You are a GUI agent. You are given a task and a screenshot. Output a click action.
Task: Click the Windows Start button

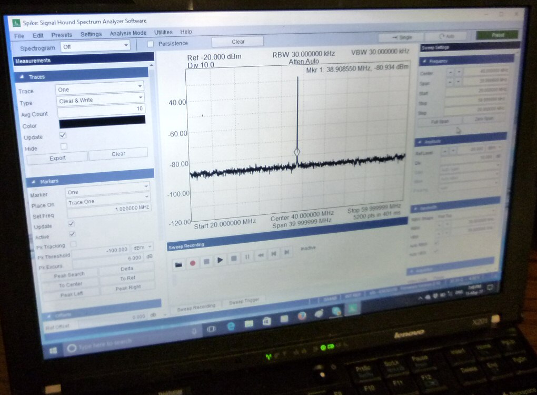click(53, 350)
